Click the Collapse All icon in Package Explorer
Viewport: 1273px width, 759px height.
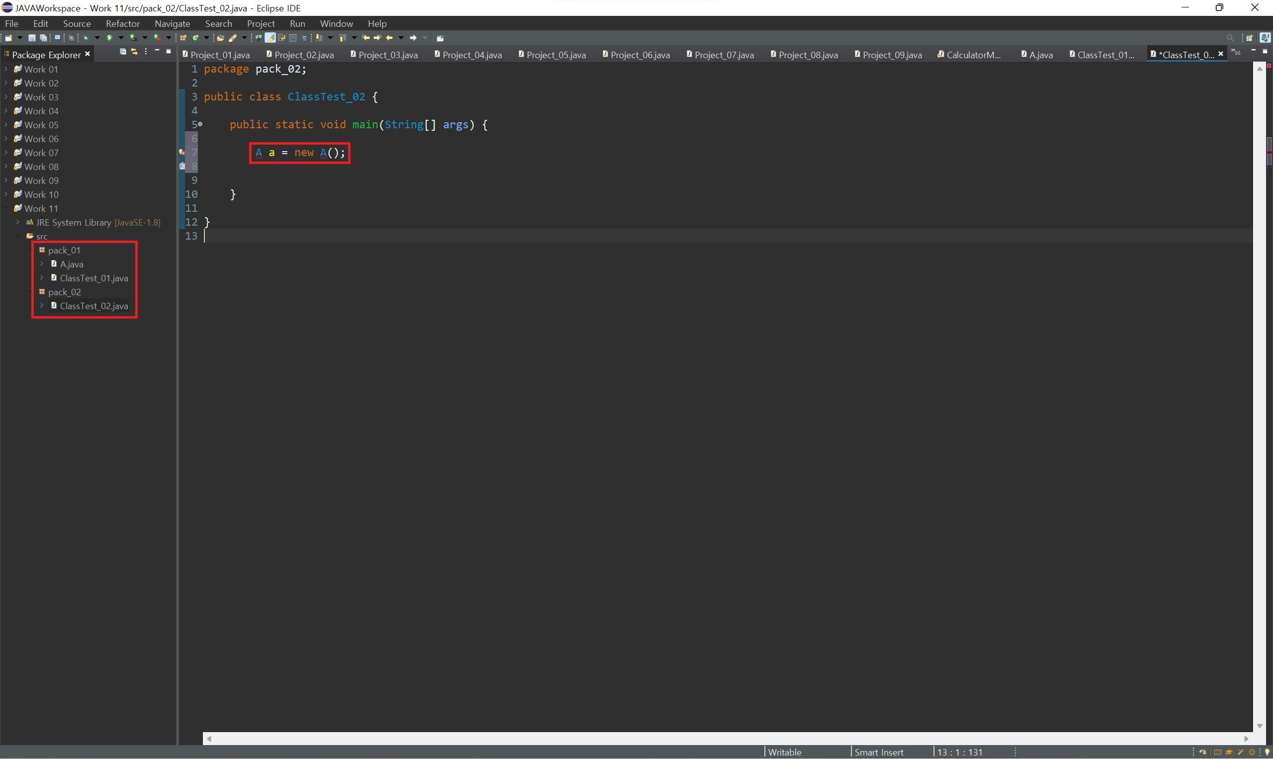123,52
